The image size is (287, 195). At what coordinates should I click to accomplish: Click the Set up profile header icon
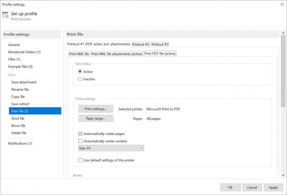point(5,15)
